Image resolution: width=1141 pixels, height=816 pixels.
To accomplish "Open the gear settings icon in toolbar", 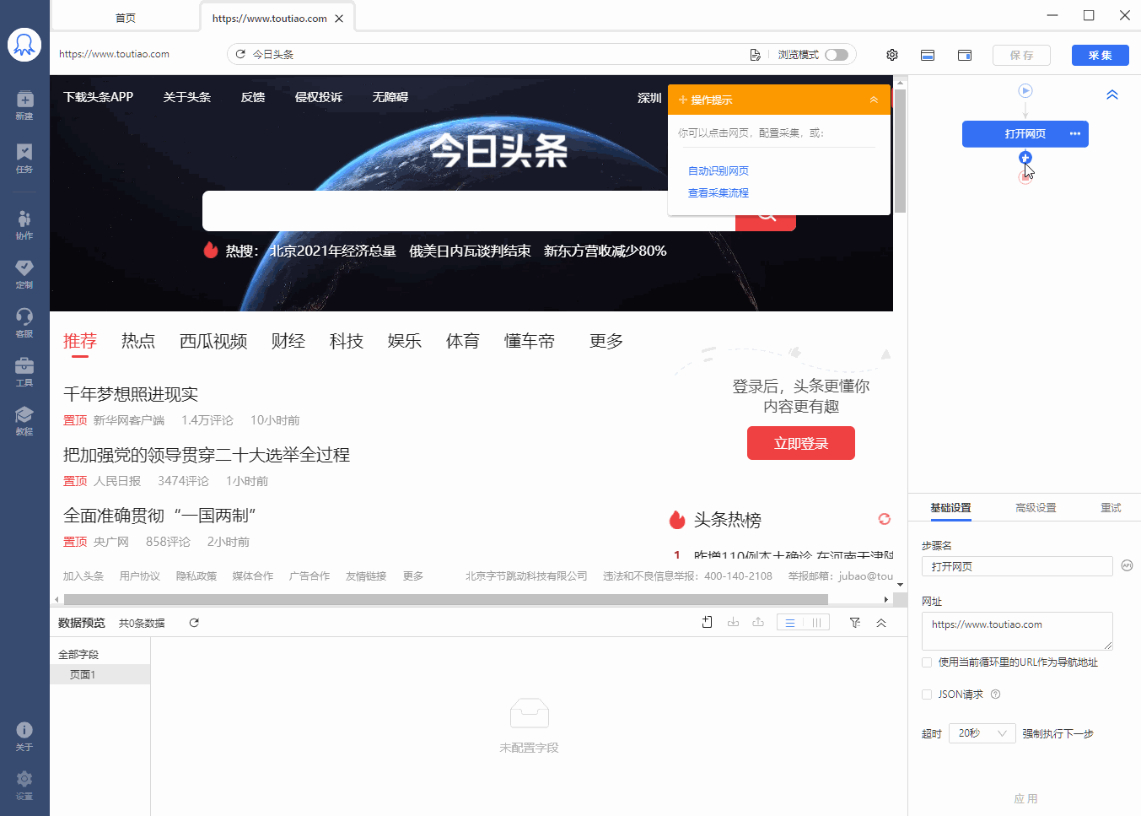I will coord(892,55).
